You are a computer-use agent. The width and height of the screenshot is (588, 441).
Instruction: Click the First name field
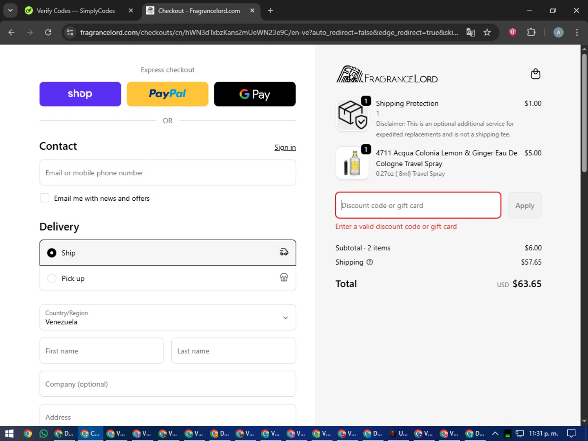click(x=102, y=351)
